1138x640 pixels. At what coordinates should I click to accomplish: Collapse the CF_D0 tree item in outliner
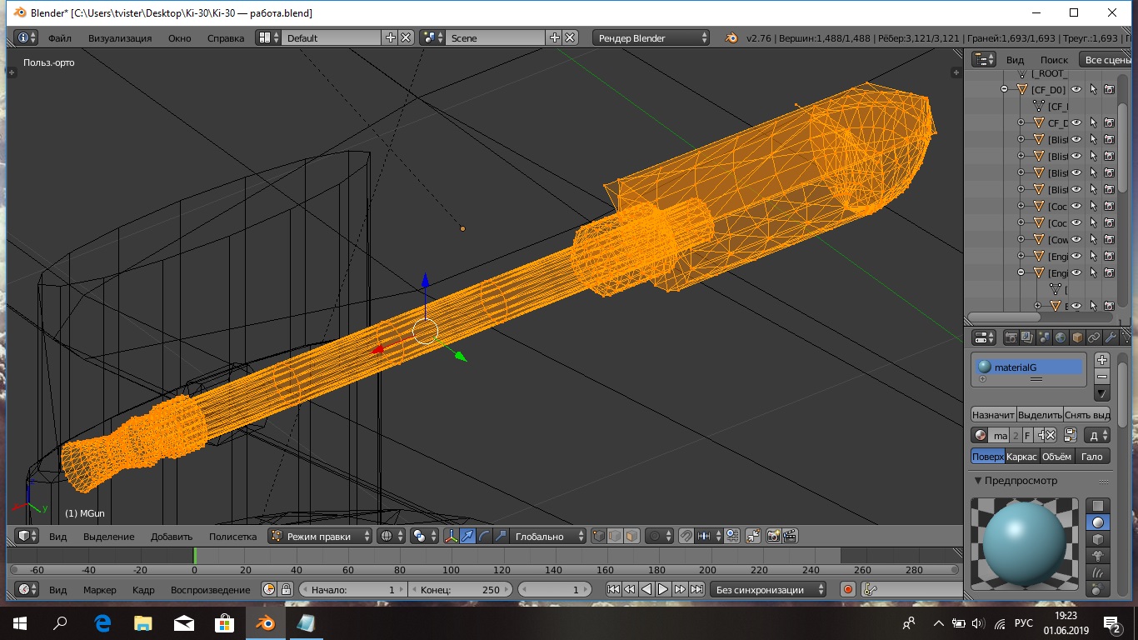1005,89
